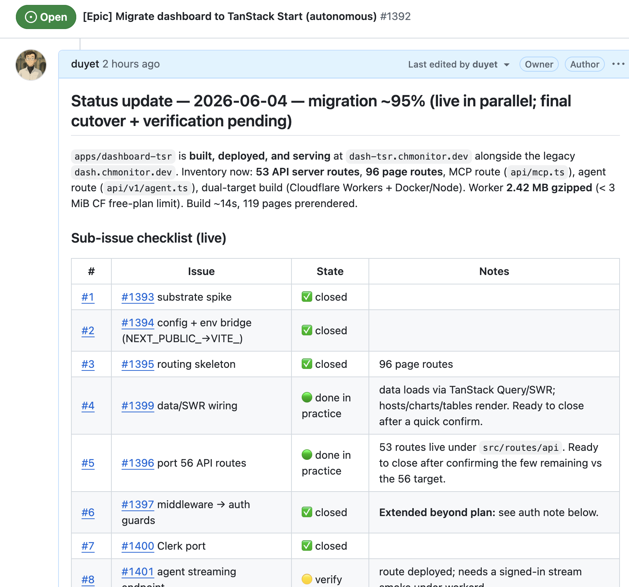629x587 pixels.
Task: Click the '2.42 MB gzipped' bold text
Action: [x=549, y=188]
